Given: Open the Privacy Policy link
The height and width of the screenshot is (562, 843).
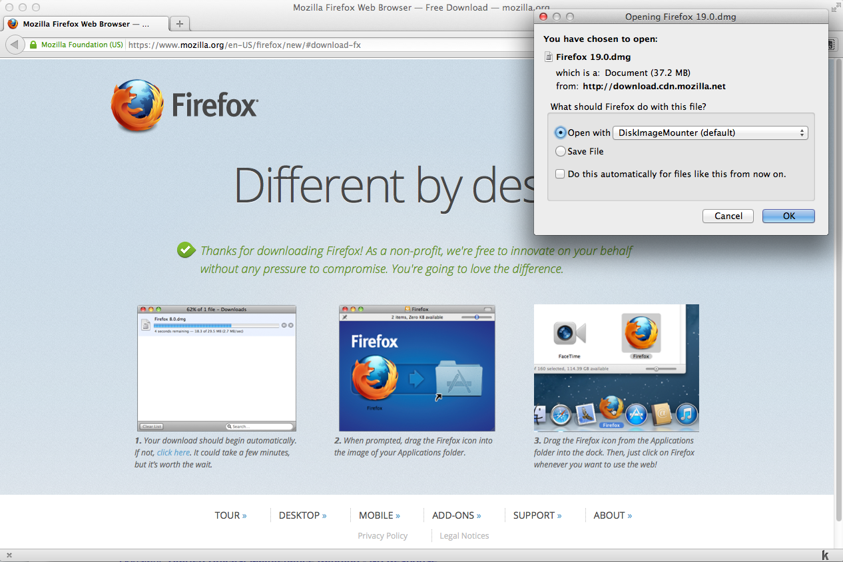Looking at the screenshot, I should pyautogui.click(x=382, y=535).
